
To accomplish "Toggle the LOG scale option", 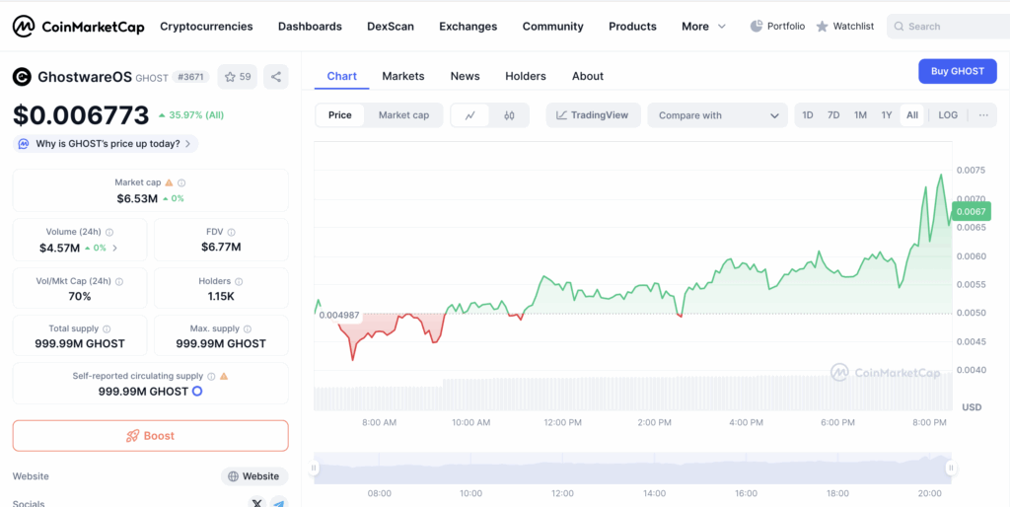I will coord(947,115).
